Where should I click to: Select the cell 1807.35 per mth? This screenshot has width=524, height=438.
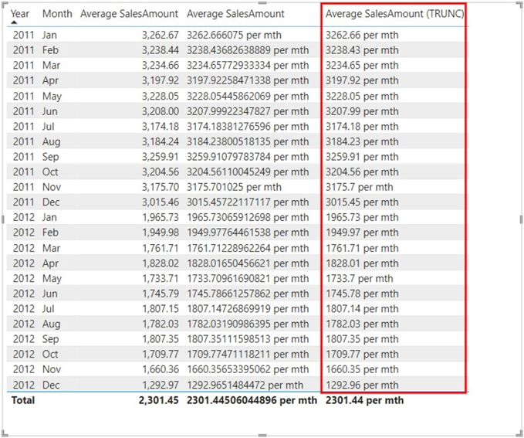362,339
